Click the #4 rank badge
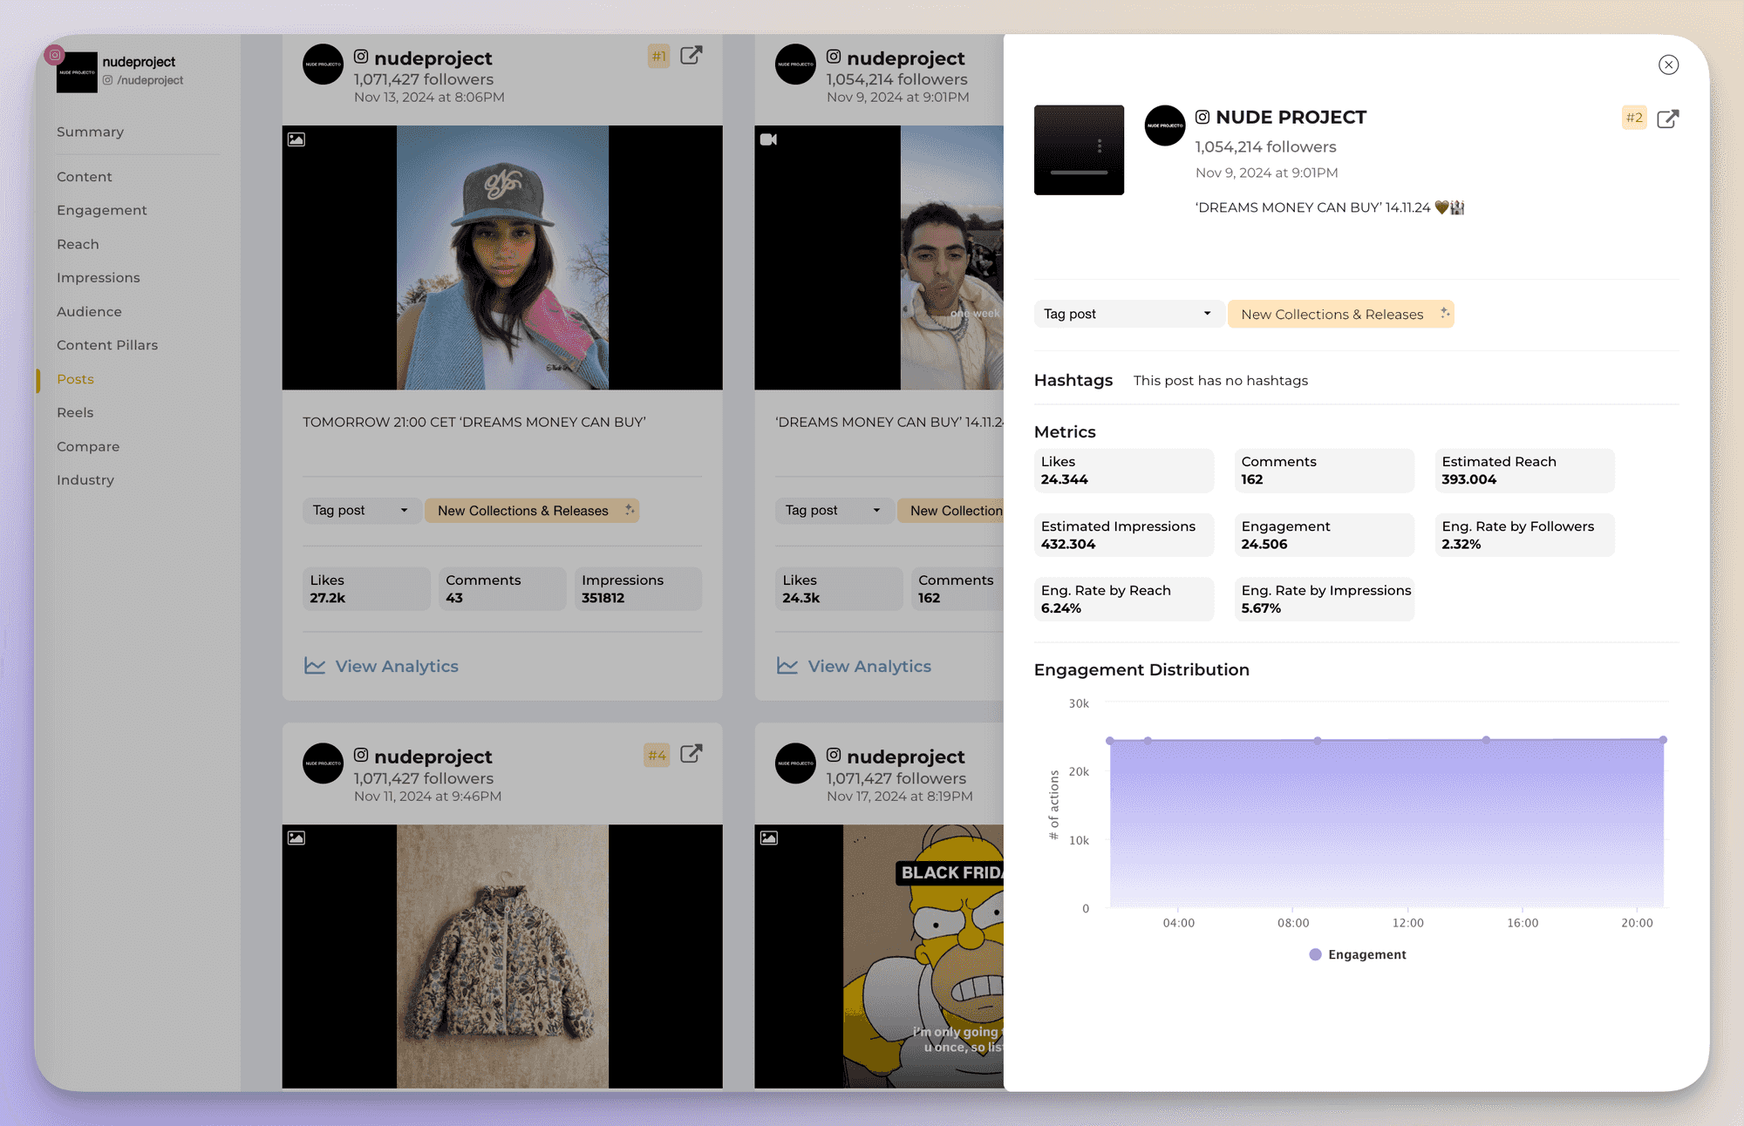Image resolution: width=1744 pixels, height=1126 pixels. 657,756
